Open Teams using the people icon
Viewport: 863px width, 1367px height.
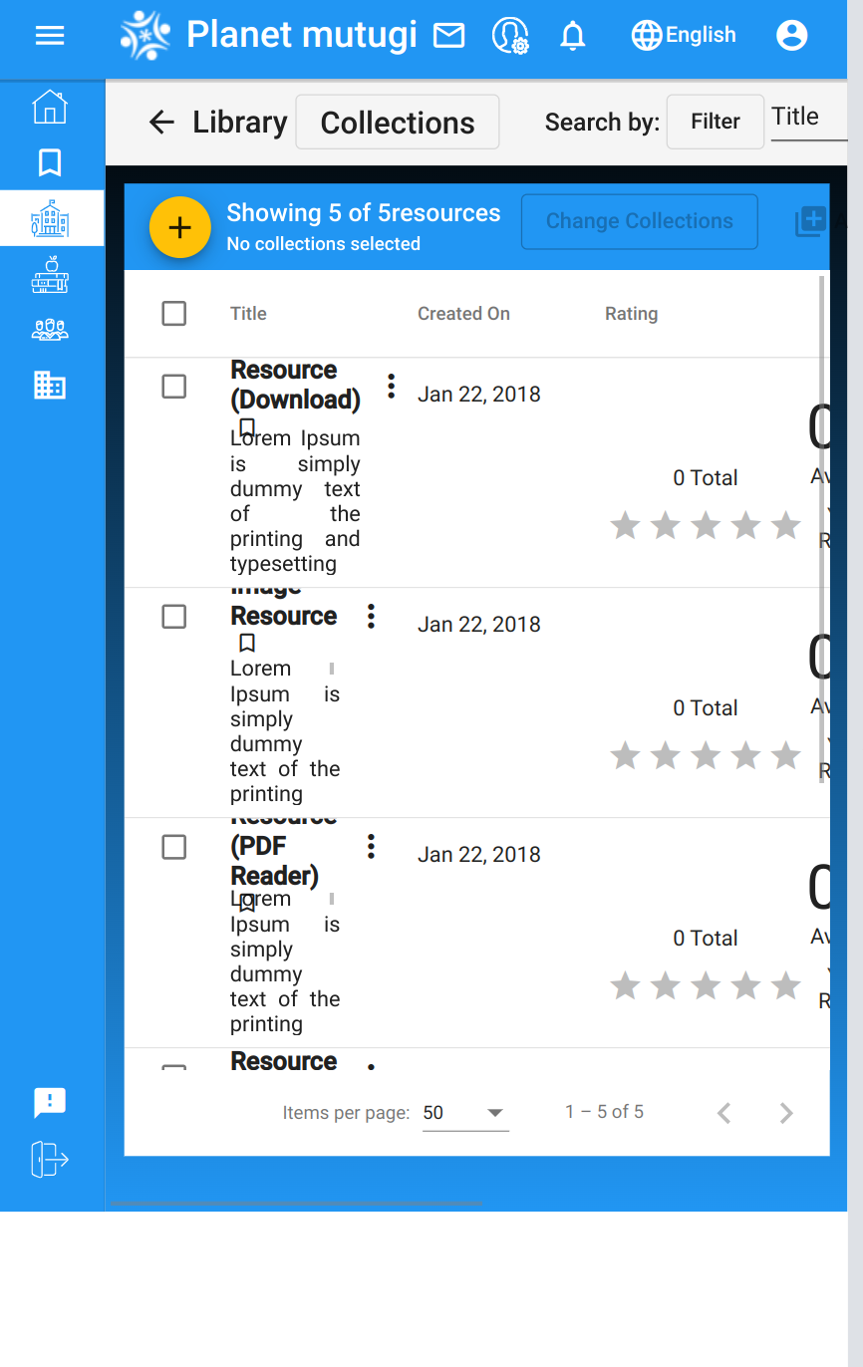pos(50,329)
